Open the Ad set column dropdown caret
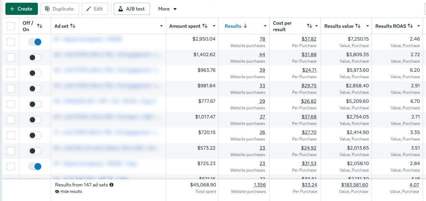The image size is (426, 201). (161, 26)
